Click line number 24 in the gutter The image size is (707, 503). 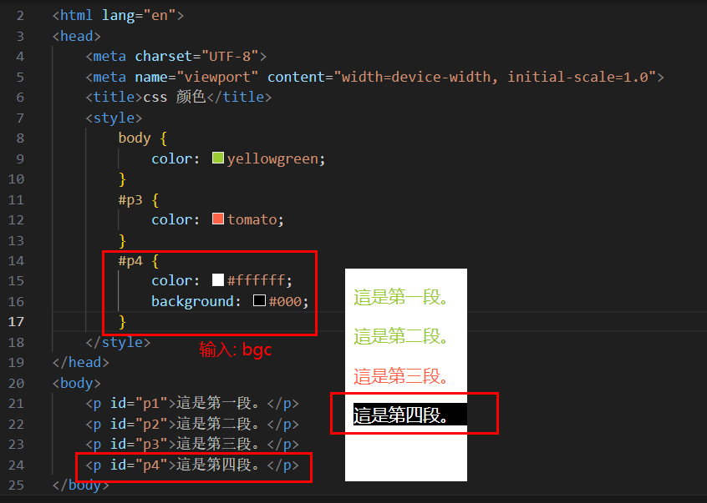point(17,465)
